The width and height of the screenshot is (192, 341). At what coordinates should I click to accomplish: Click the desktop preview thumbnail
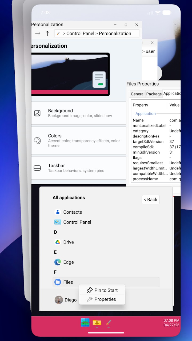tap(70, 74)
